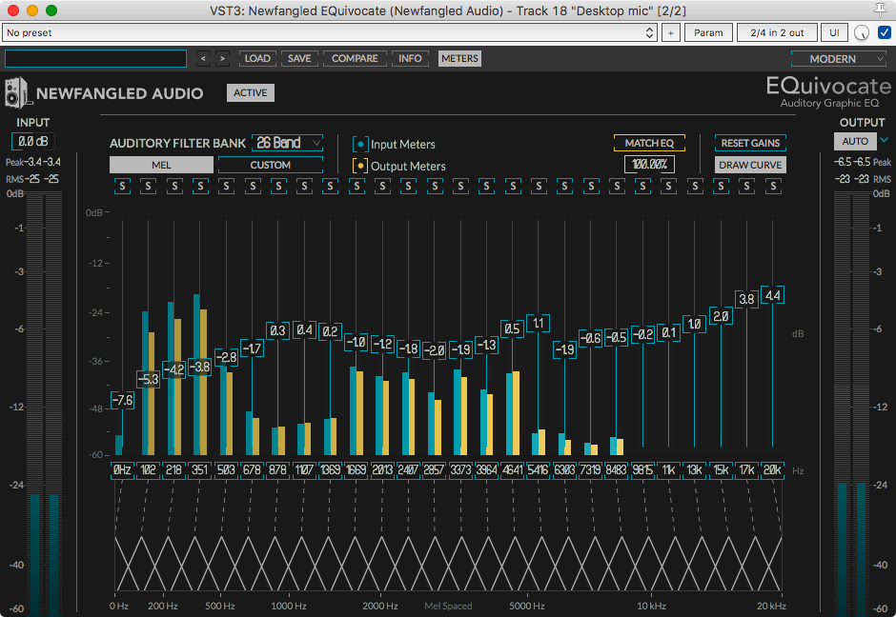Screen dimensions: 896x617
Task: Solo the 15k band
Action: coord(722,186)
